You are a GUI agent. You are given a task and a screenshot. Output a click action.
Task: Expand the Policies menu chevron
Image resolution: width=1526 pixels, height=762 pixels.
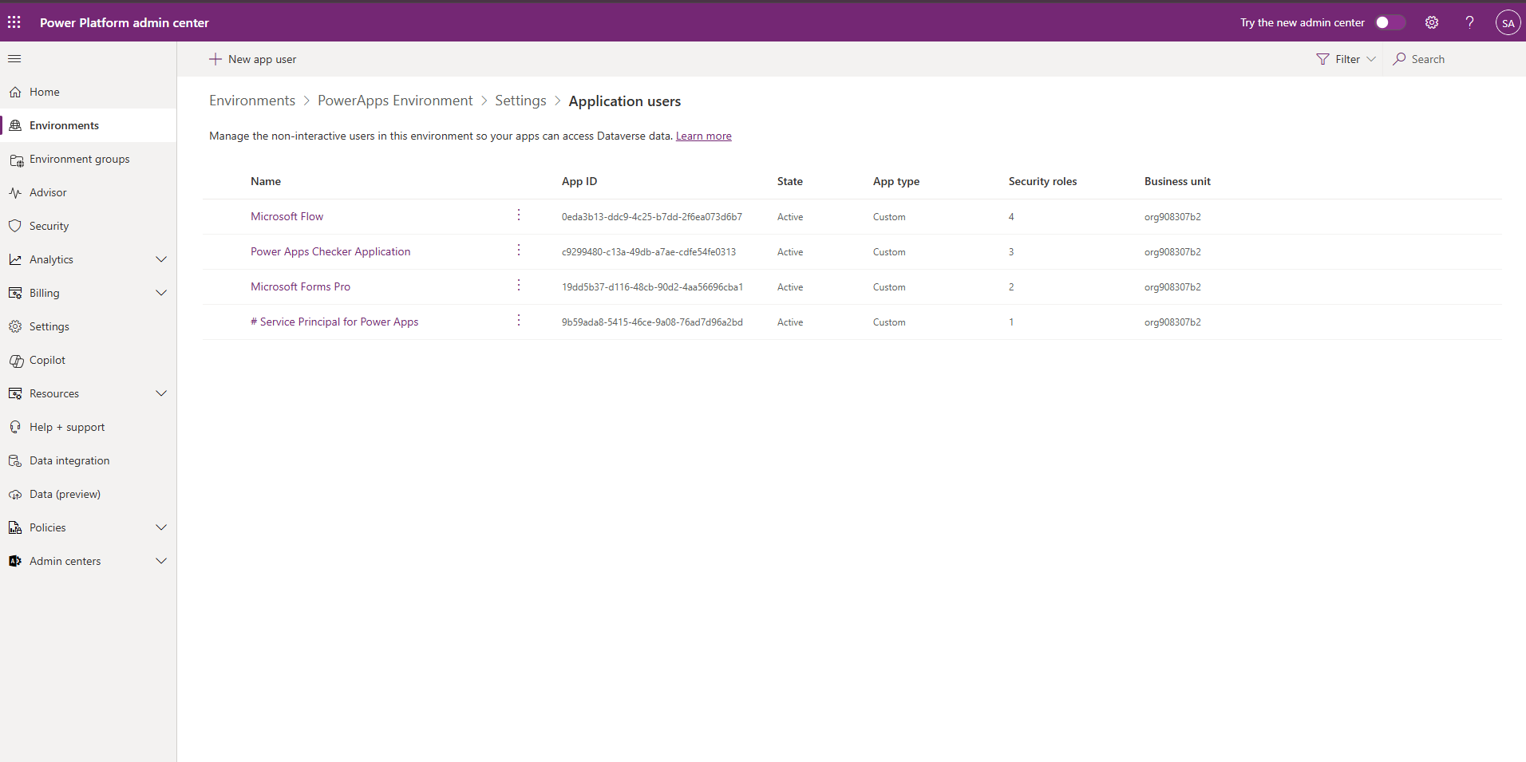[161, 528]
